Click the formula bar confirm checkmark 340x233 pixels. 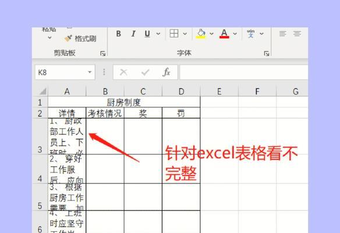click(x=145, y=72)
